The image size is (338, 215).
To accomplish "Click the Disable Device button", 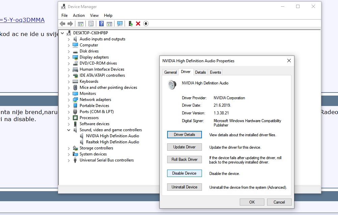I will pos(184,173).
